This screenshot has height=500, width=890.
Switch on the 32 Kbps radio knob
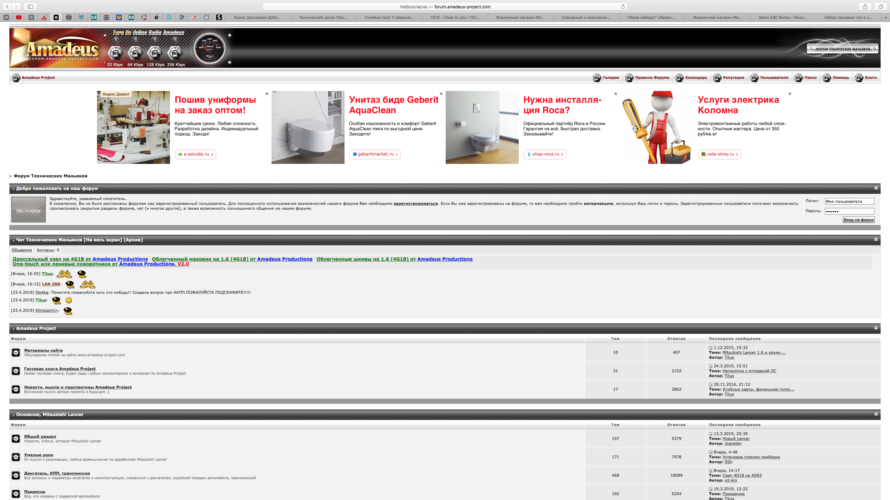(x=115, y=53)
